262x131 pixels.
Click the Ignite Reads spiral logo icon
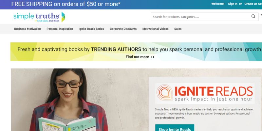tap(164, 93)
